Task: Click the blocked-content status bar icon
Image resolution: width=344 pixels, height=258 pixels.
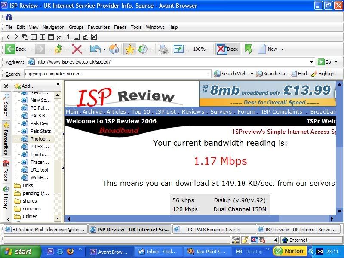Action: (x=262, y=240)
